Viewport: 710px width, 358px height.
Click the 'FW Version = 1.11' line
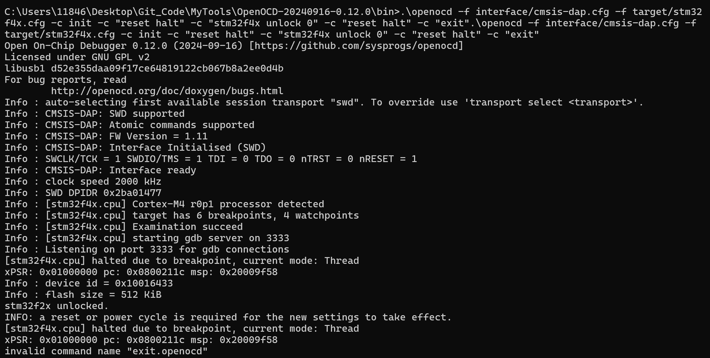click(x=106, y=136)
